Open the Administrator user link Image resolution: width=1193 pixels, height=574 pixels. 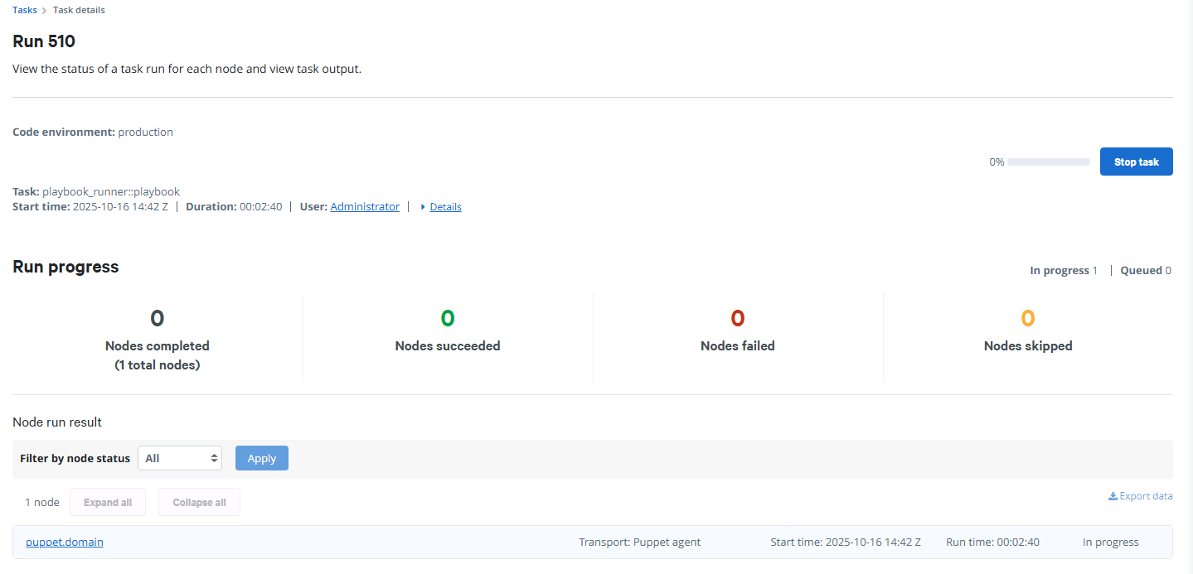click(x=365, y=206)
